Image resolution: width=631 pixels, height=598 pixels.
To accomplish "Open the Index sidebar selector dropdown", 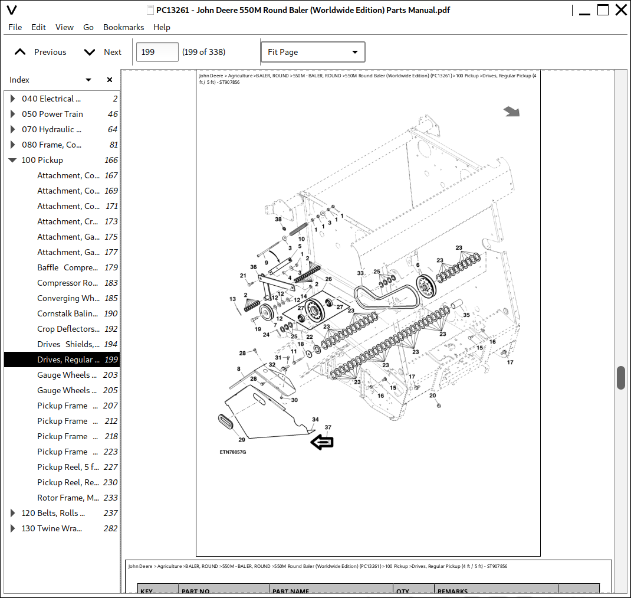I will pos(88,80).
